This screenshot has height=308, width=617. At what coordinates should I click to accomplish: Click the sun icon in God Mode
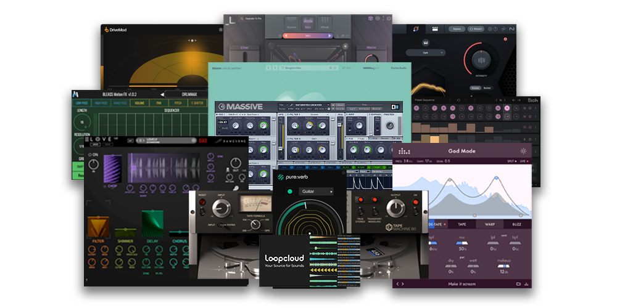(523, 151)
